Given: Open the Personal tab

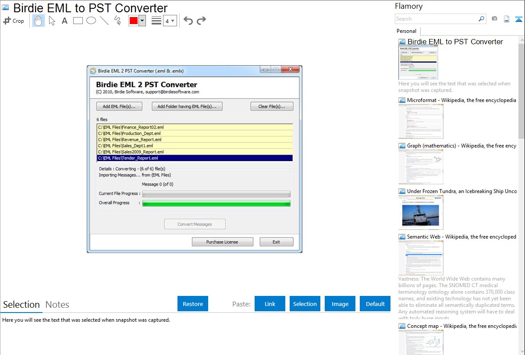Looking at the screenshot, I should tap(407, 31).
